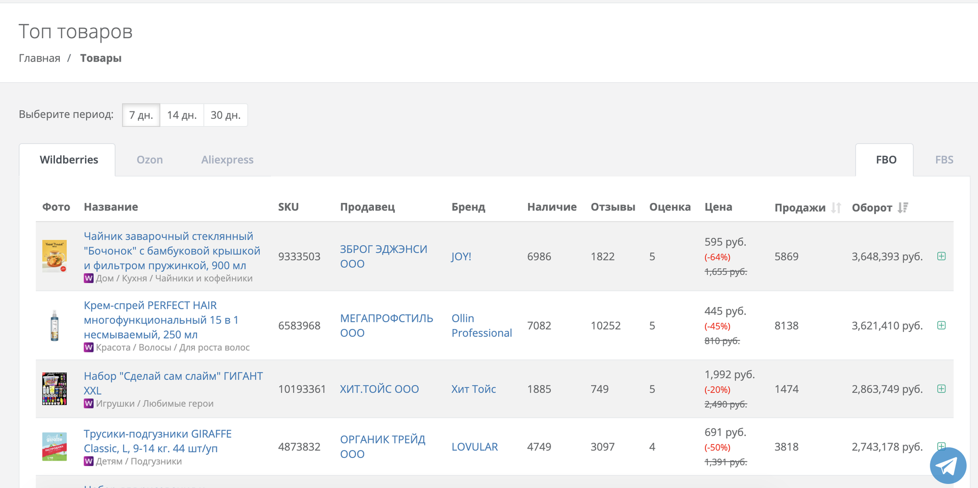Open product Крем-спрей PERFECT HAIR link
This screenshot has width=978, height=488.
coord(161,320)
